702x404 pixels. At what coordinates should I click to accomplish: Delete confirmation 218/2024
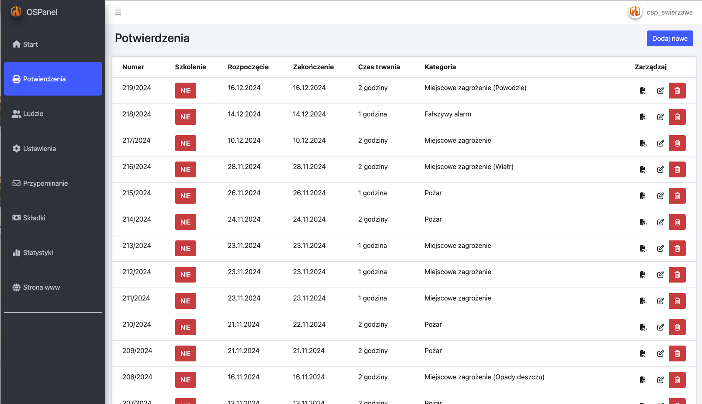[x=677, y=117]
